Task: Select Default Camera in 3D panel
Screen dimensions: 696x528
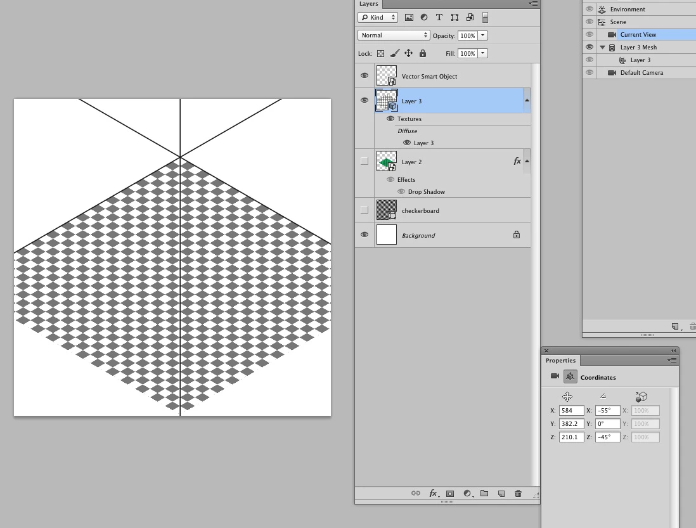Action: click(641, 72)
